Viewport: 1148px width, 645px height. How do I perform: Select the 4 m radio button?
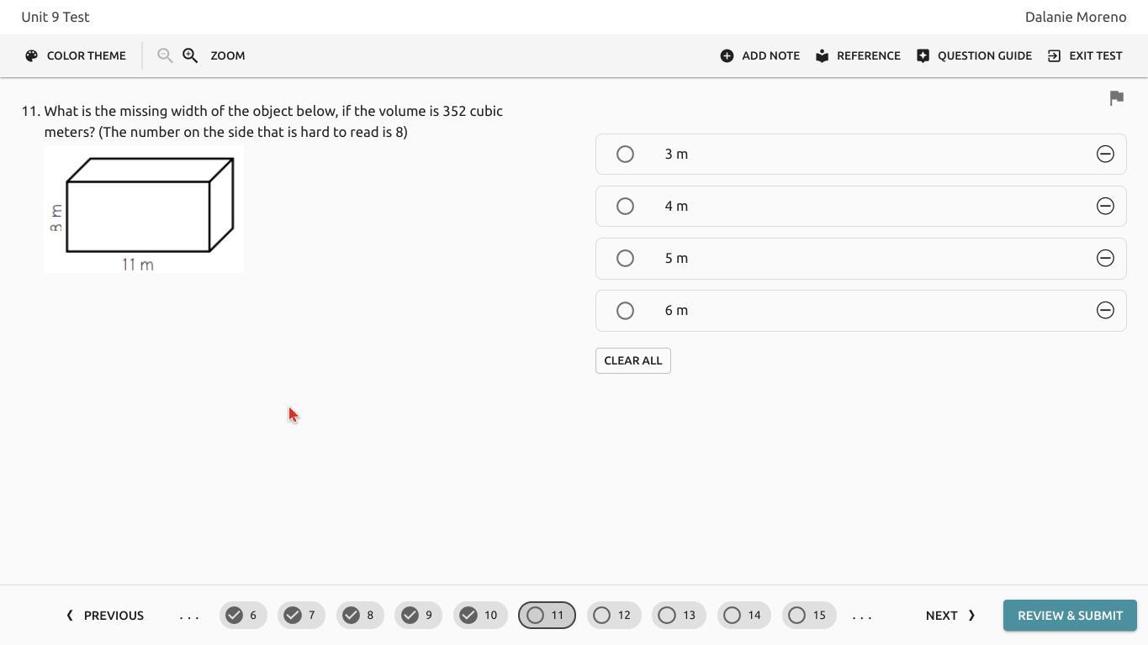(625, 206)
